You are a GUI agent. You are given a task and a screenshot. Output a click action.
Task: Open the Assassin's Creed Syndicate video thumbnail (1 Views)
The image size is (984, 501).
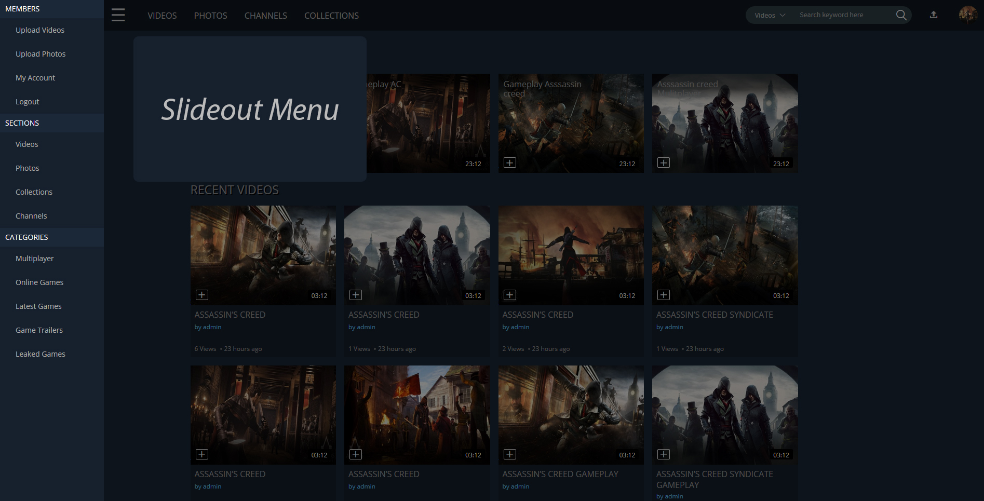[x=725, y=255]
